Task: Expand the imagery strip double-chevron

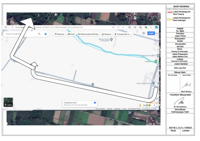Action: (154, 105)
